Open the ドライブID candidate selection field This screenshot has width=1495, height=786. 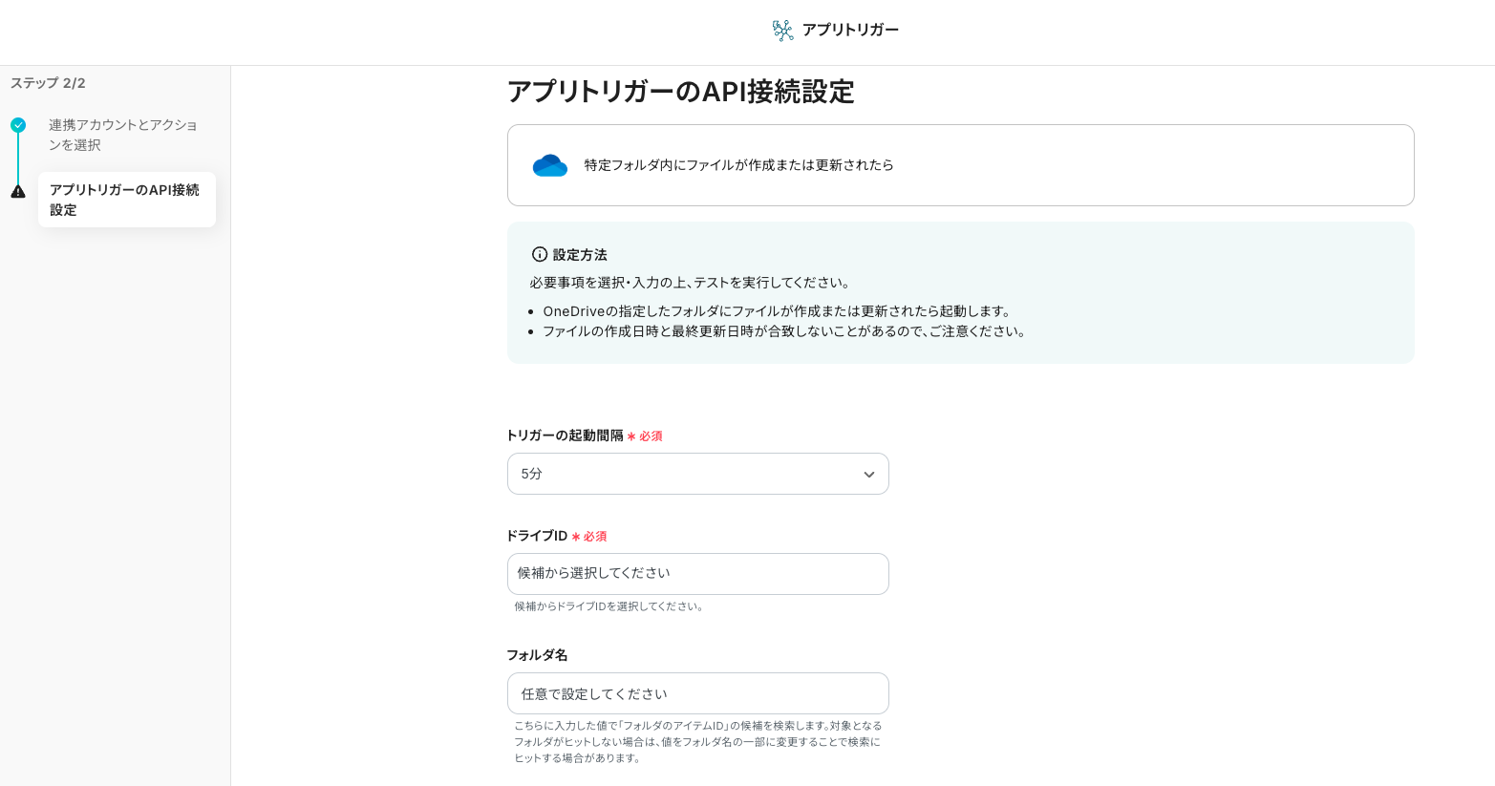pyautogui.click(x=697, y=574)
